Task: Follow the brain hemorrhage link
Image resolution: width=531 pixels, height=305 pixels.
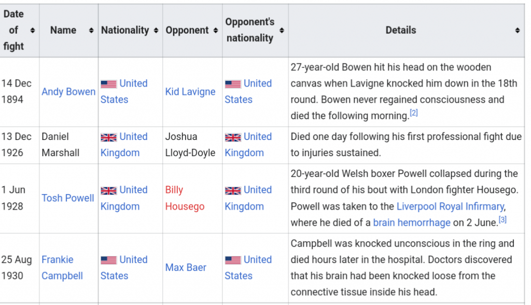Action: coord(412,223)
